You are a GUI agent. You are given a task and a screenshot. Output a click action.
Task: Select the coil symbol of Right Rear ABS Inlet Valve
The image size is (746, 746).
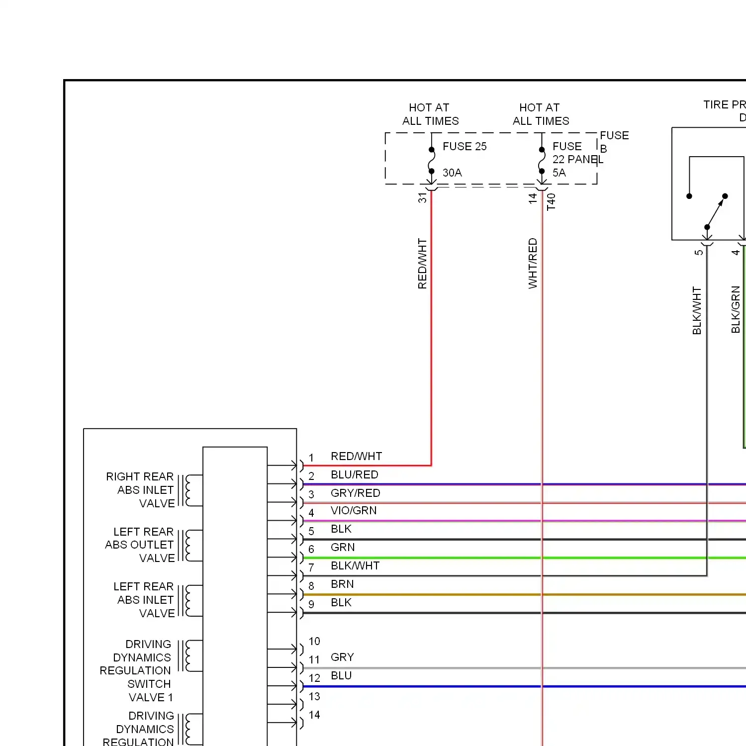(190, 490)
